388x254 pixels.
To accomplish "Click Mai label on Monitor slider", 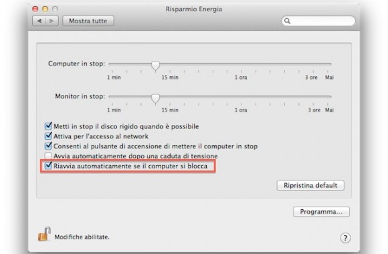I will [x=329, y=110].
